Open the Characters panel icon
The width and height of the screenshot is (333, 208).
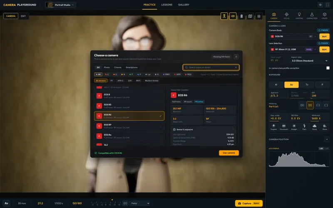(x=312, y=16)
